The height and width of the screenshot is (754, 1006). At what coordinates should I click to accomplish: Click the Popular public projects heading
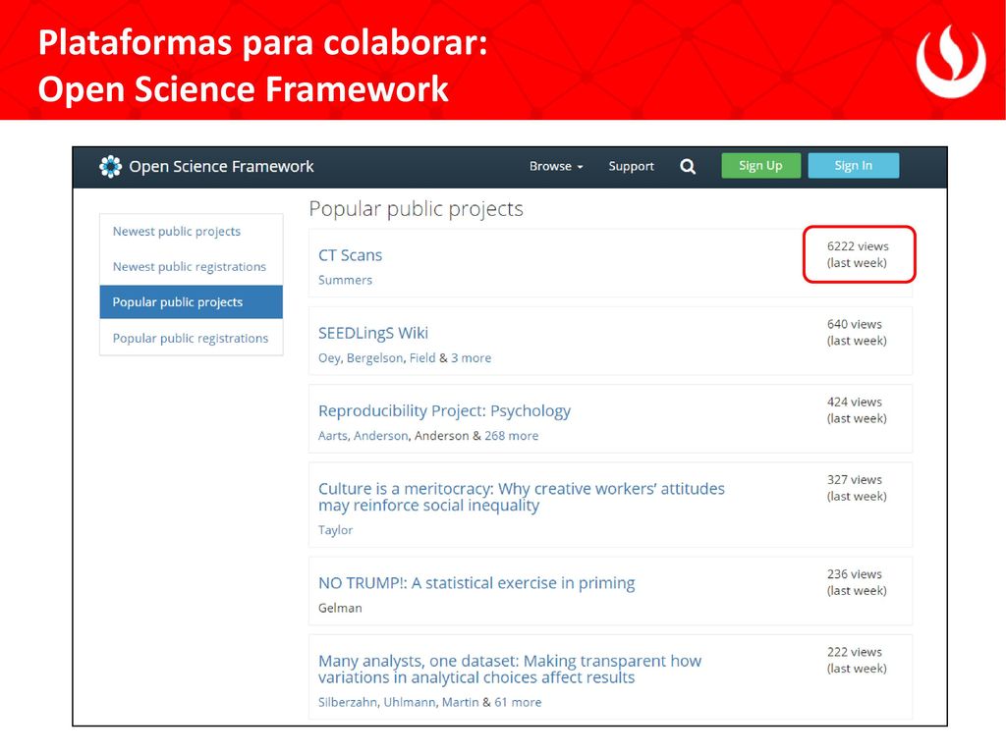[x=417, y=209]
